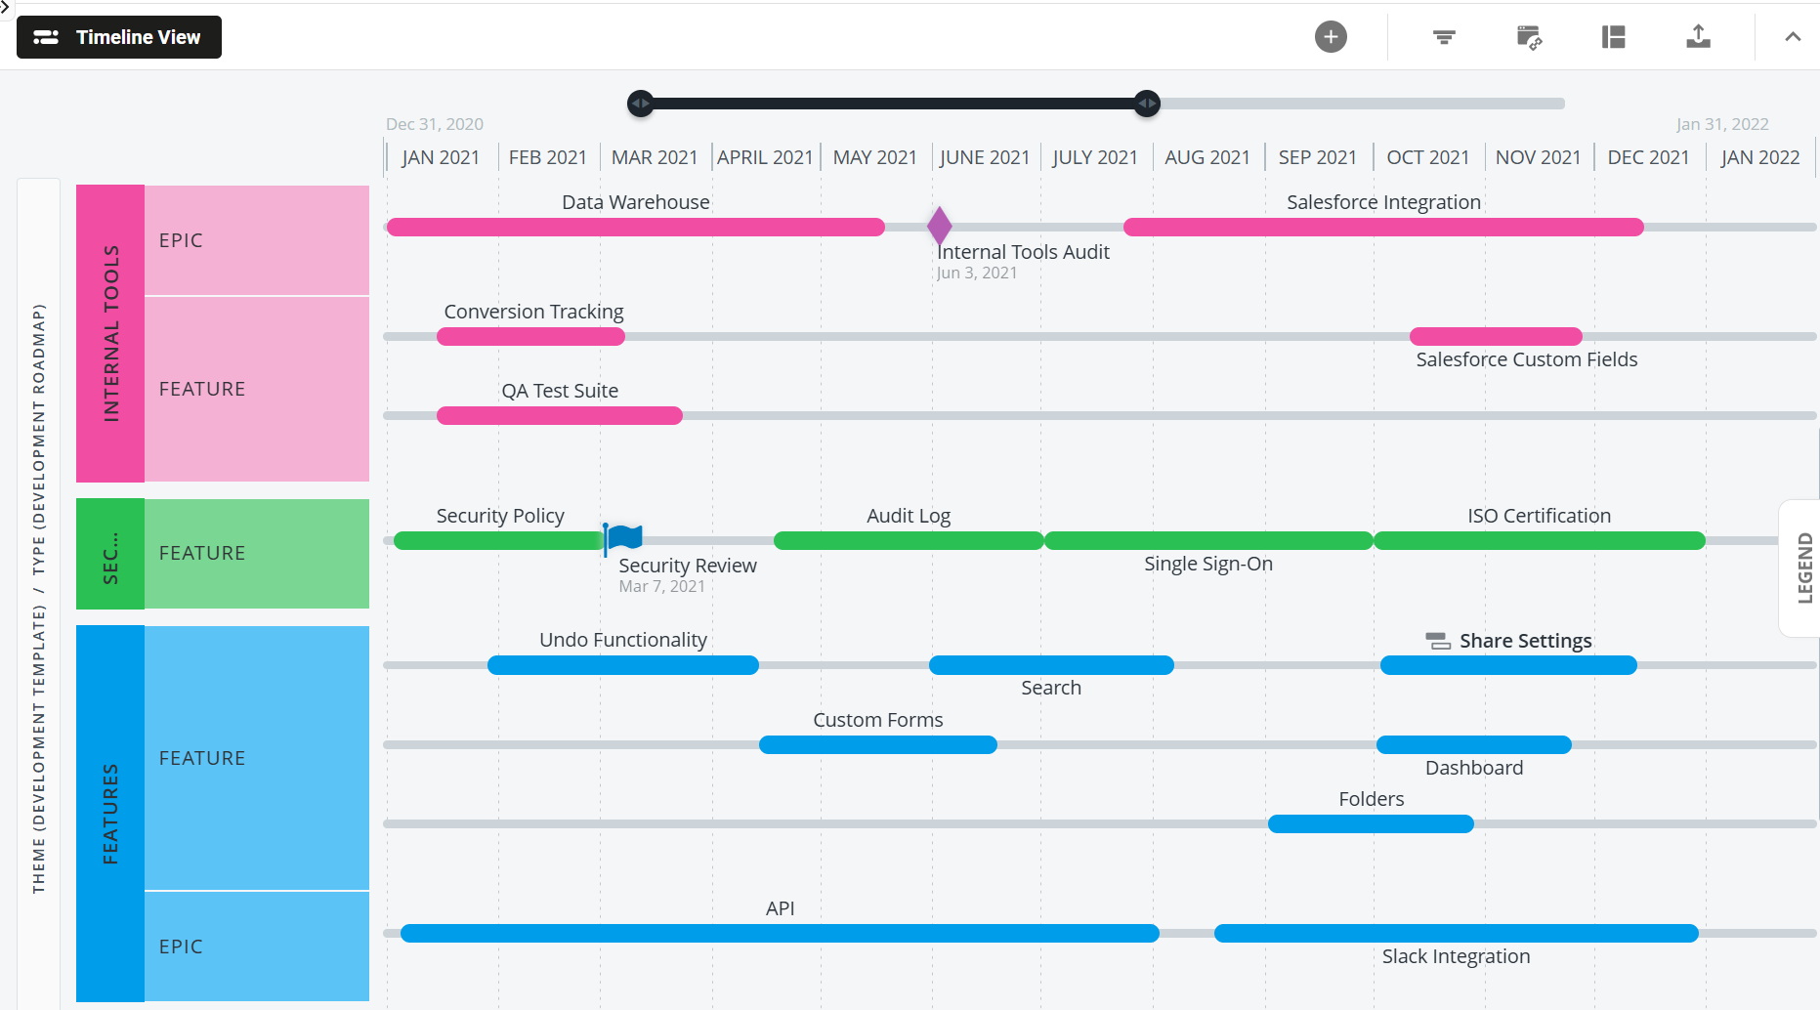Viewport: 1820px width, 1010px height.
Task: Open the board layout settings
Action: tap(1613, 37)
